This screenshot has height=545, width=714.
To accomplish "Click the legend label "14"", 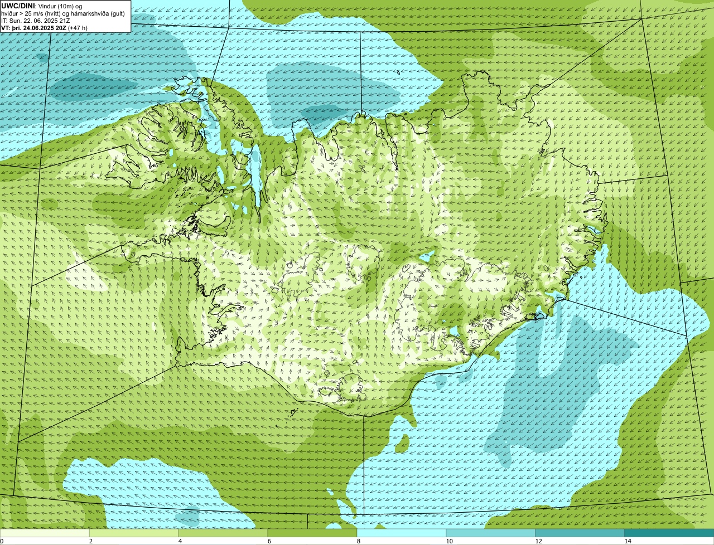I will [628, 541].
